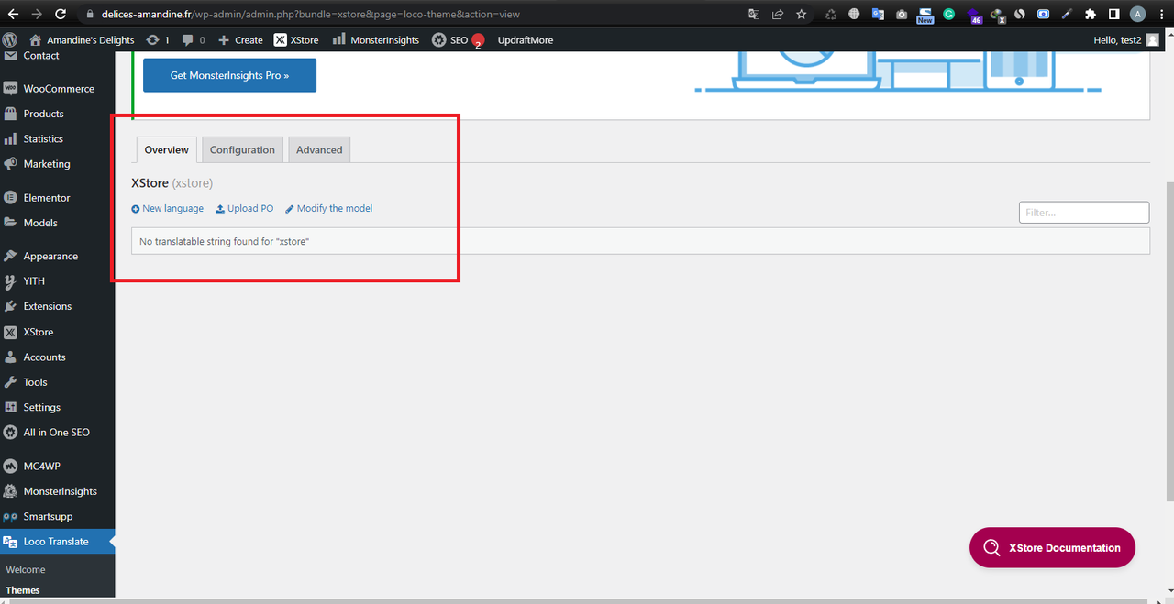Click the Filter input field
The image size is (1174, 604).
point(1084,212)
